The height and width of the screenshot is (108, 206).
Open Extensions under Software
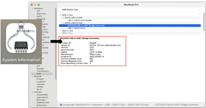click(x=41, y=105)
